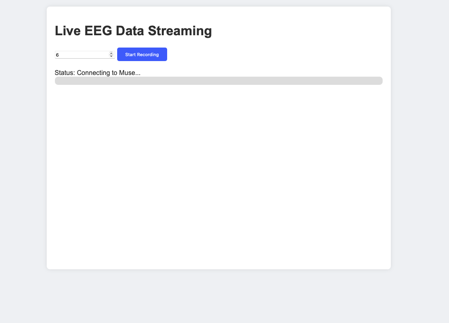The image size is (449, 323).
Task: Click the word Status in the status line
Action: [64, 73]
